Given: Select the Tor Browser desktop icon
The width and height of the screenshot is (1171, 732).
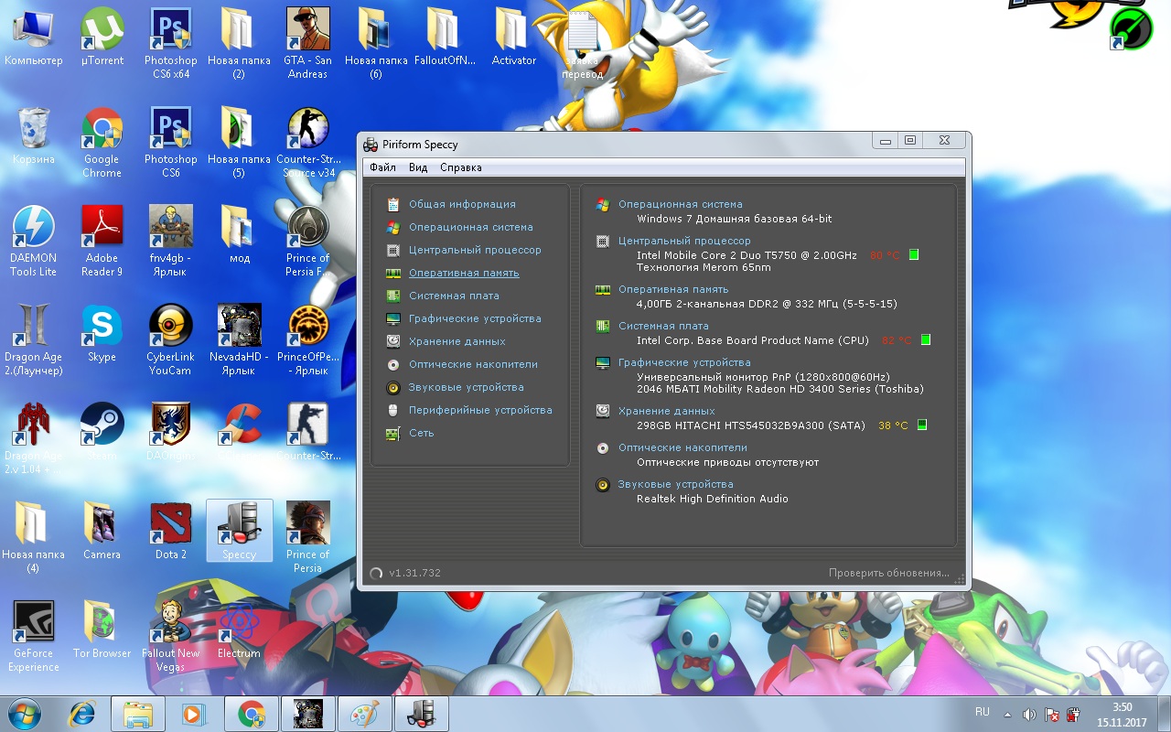Looking at the screenshot, I should pos(102,630).
